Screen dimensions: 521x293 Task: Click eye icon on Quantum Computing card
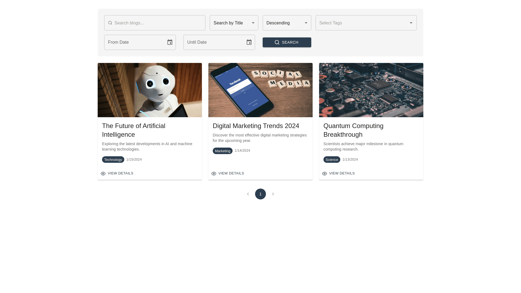pos(325,174)
